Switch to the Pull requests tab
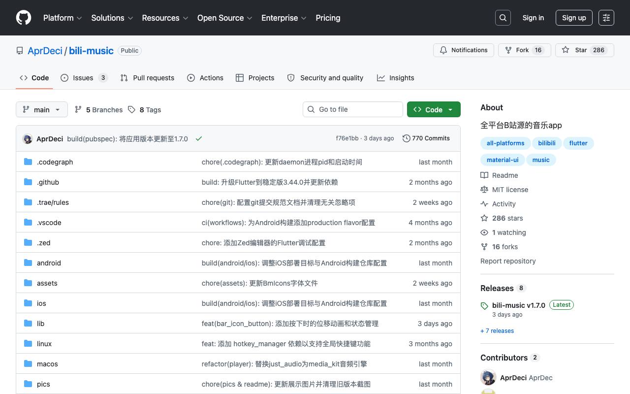Viewport: 630px width, 394px height. click(x=147, y=78)
